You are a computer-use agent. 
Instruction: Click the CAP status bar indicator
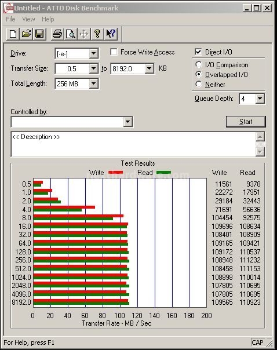click(257, 342)
